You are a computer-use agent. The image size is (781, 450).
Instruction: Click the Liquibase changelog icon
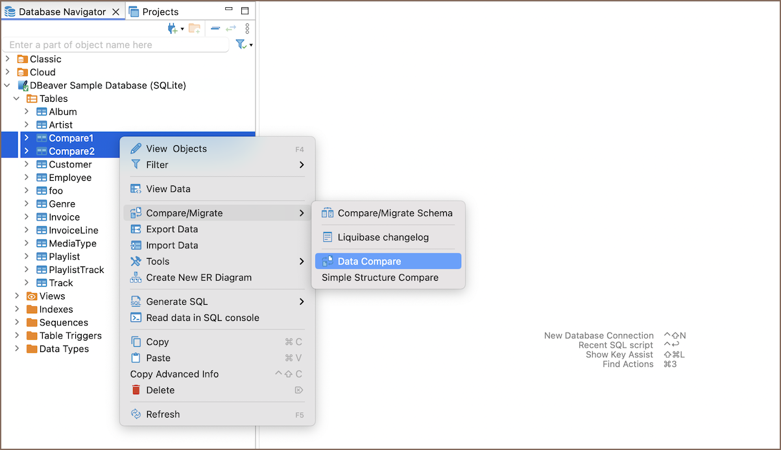coord(328,237)
